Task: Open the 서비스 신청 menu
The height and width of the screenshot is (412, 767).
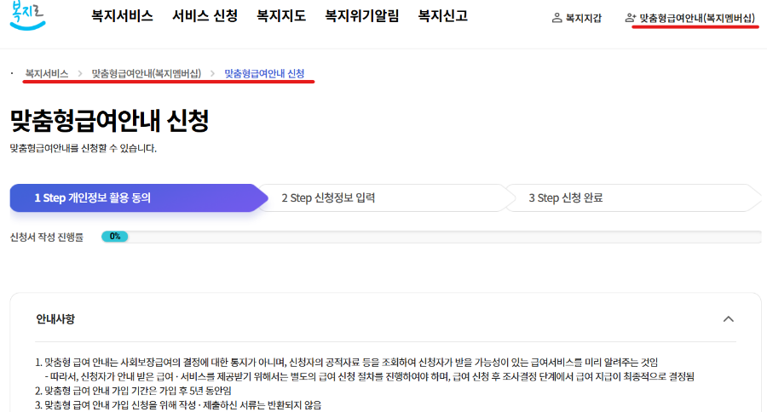Action: (205, 16)
